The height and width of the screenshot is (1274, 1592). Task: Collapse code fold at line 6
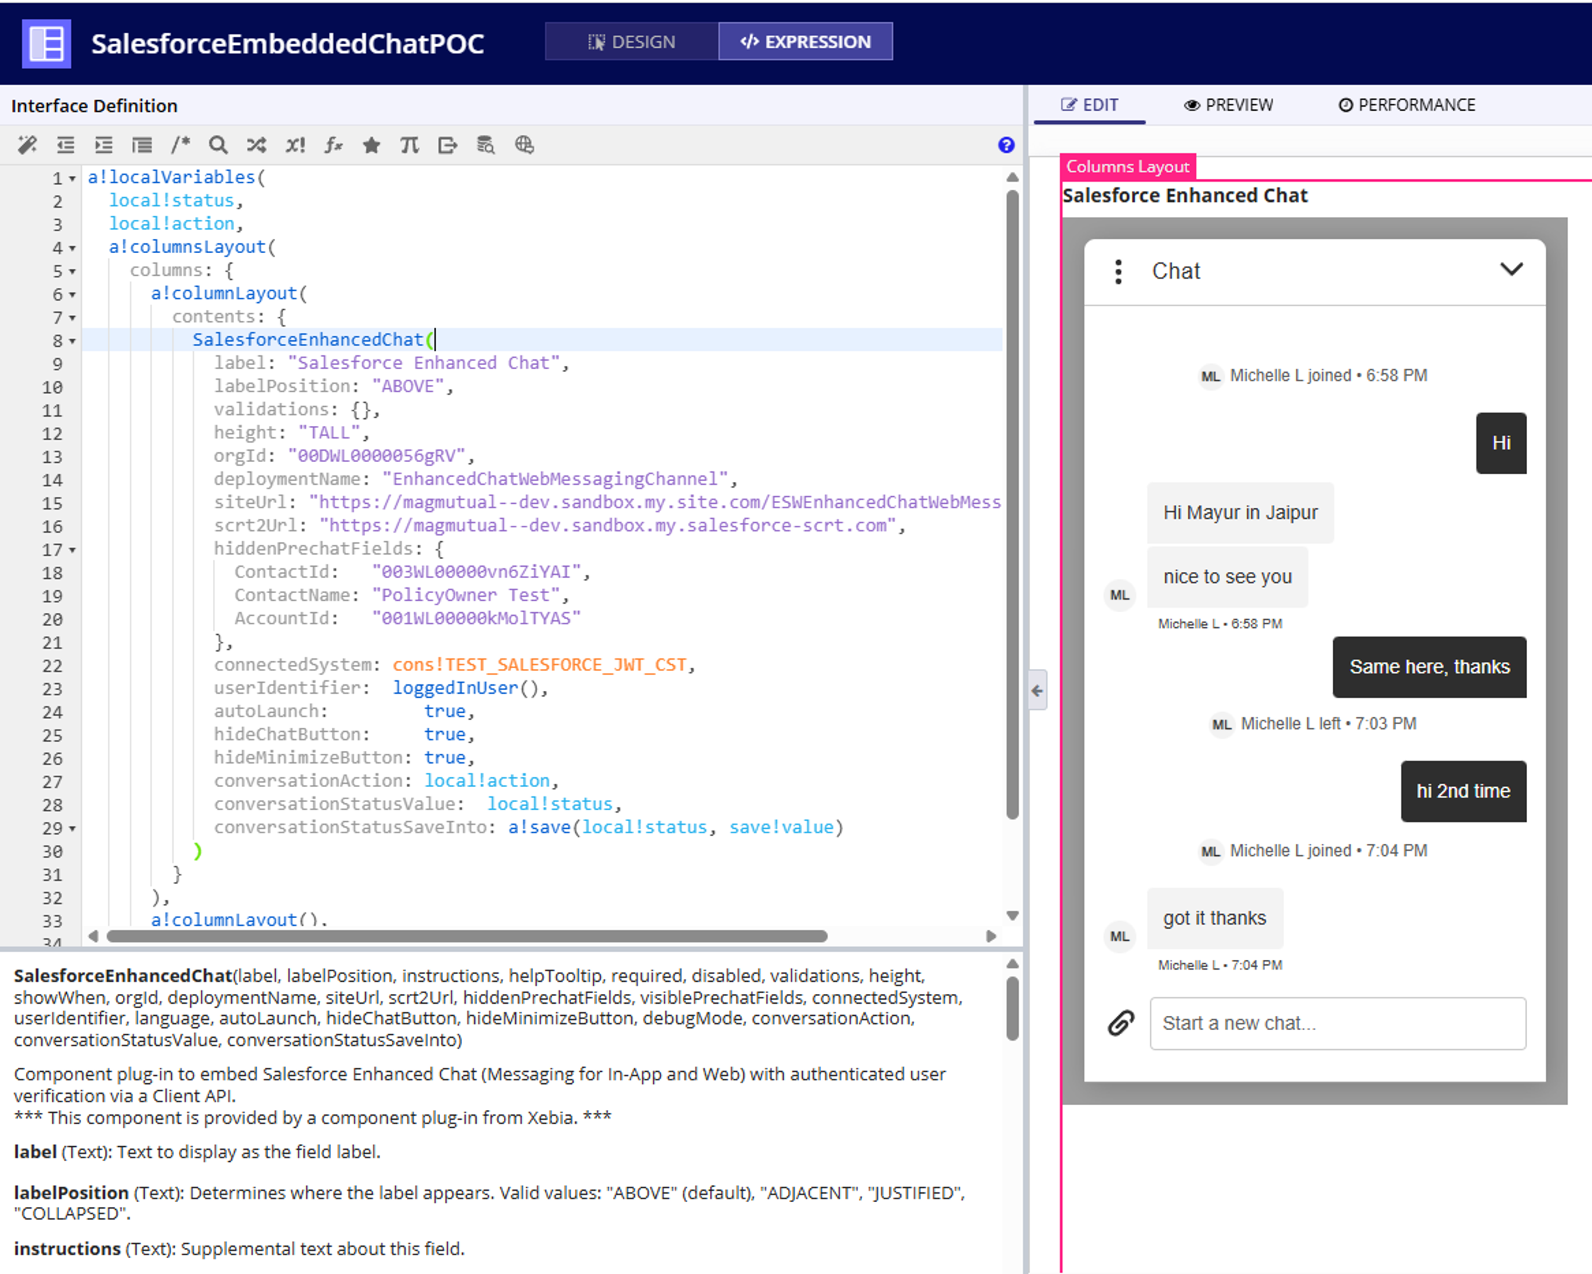[73, 295]
